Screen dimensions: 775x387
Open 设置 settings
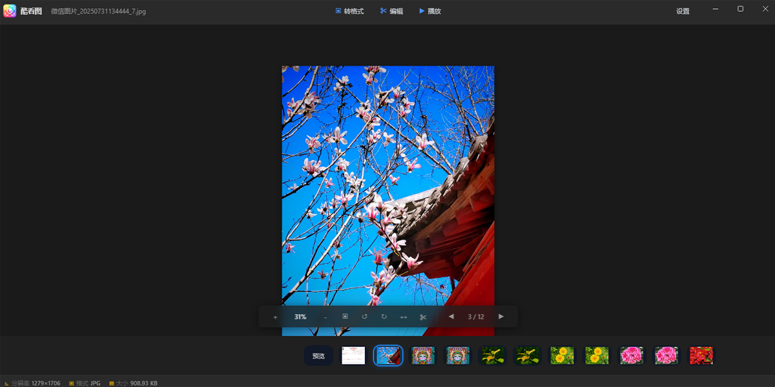683,11
